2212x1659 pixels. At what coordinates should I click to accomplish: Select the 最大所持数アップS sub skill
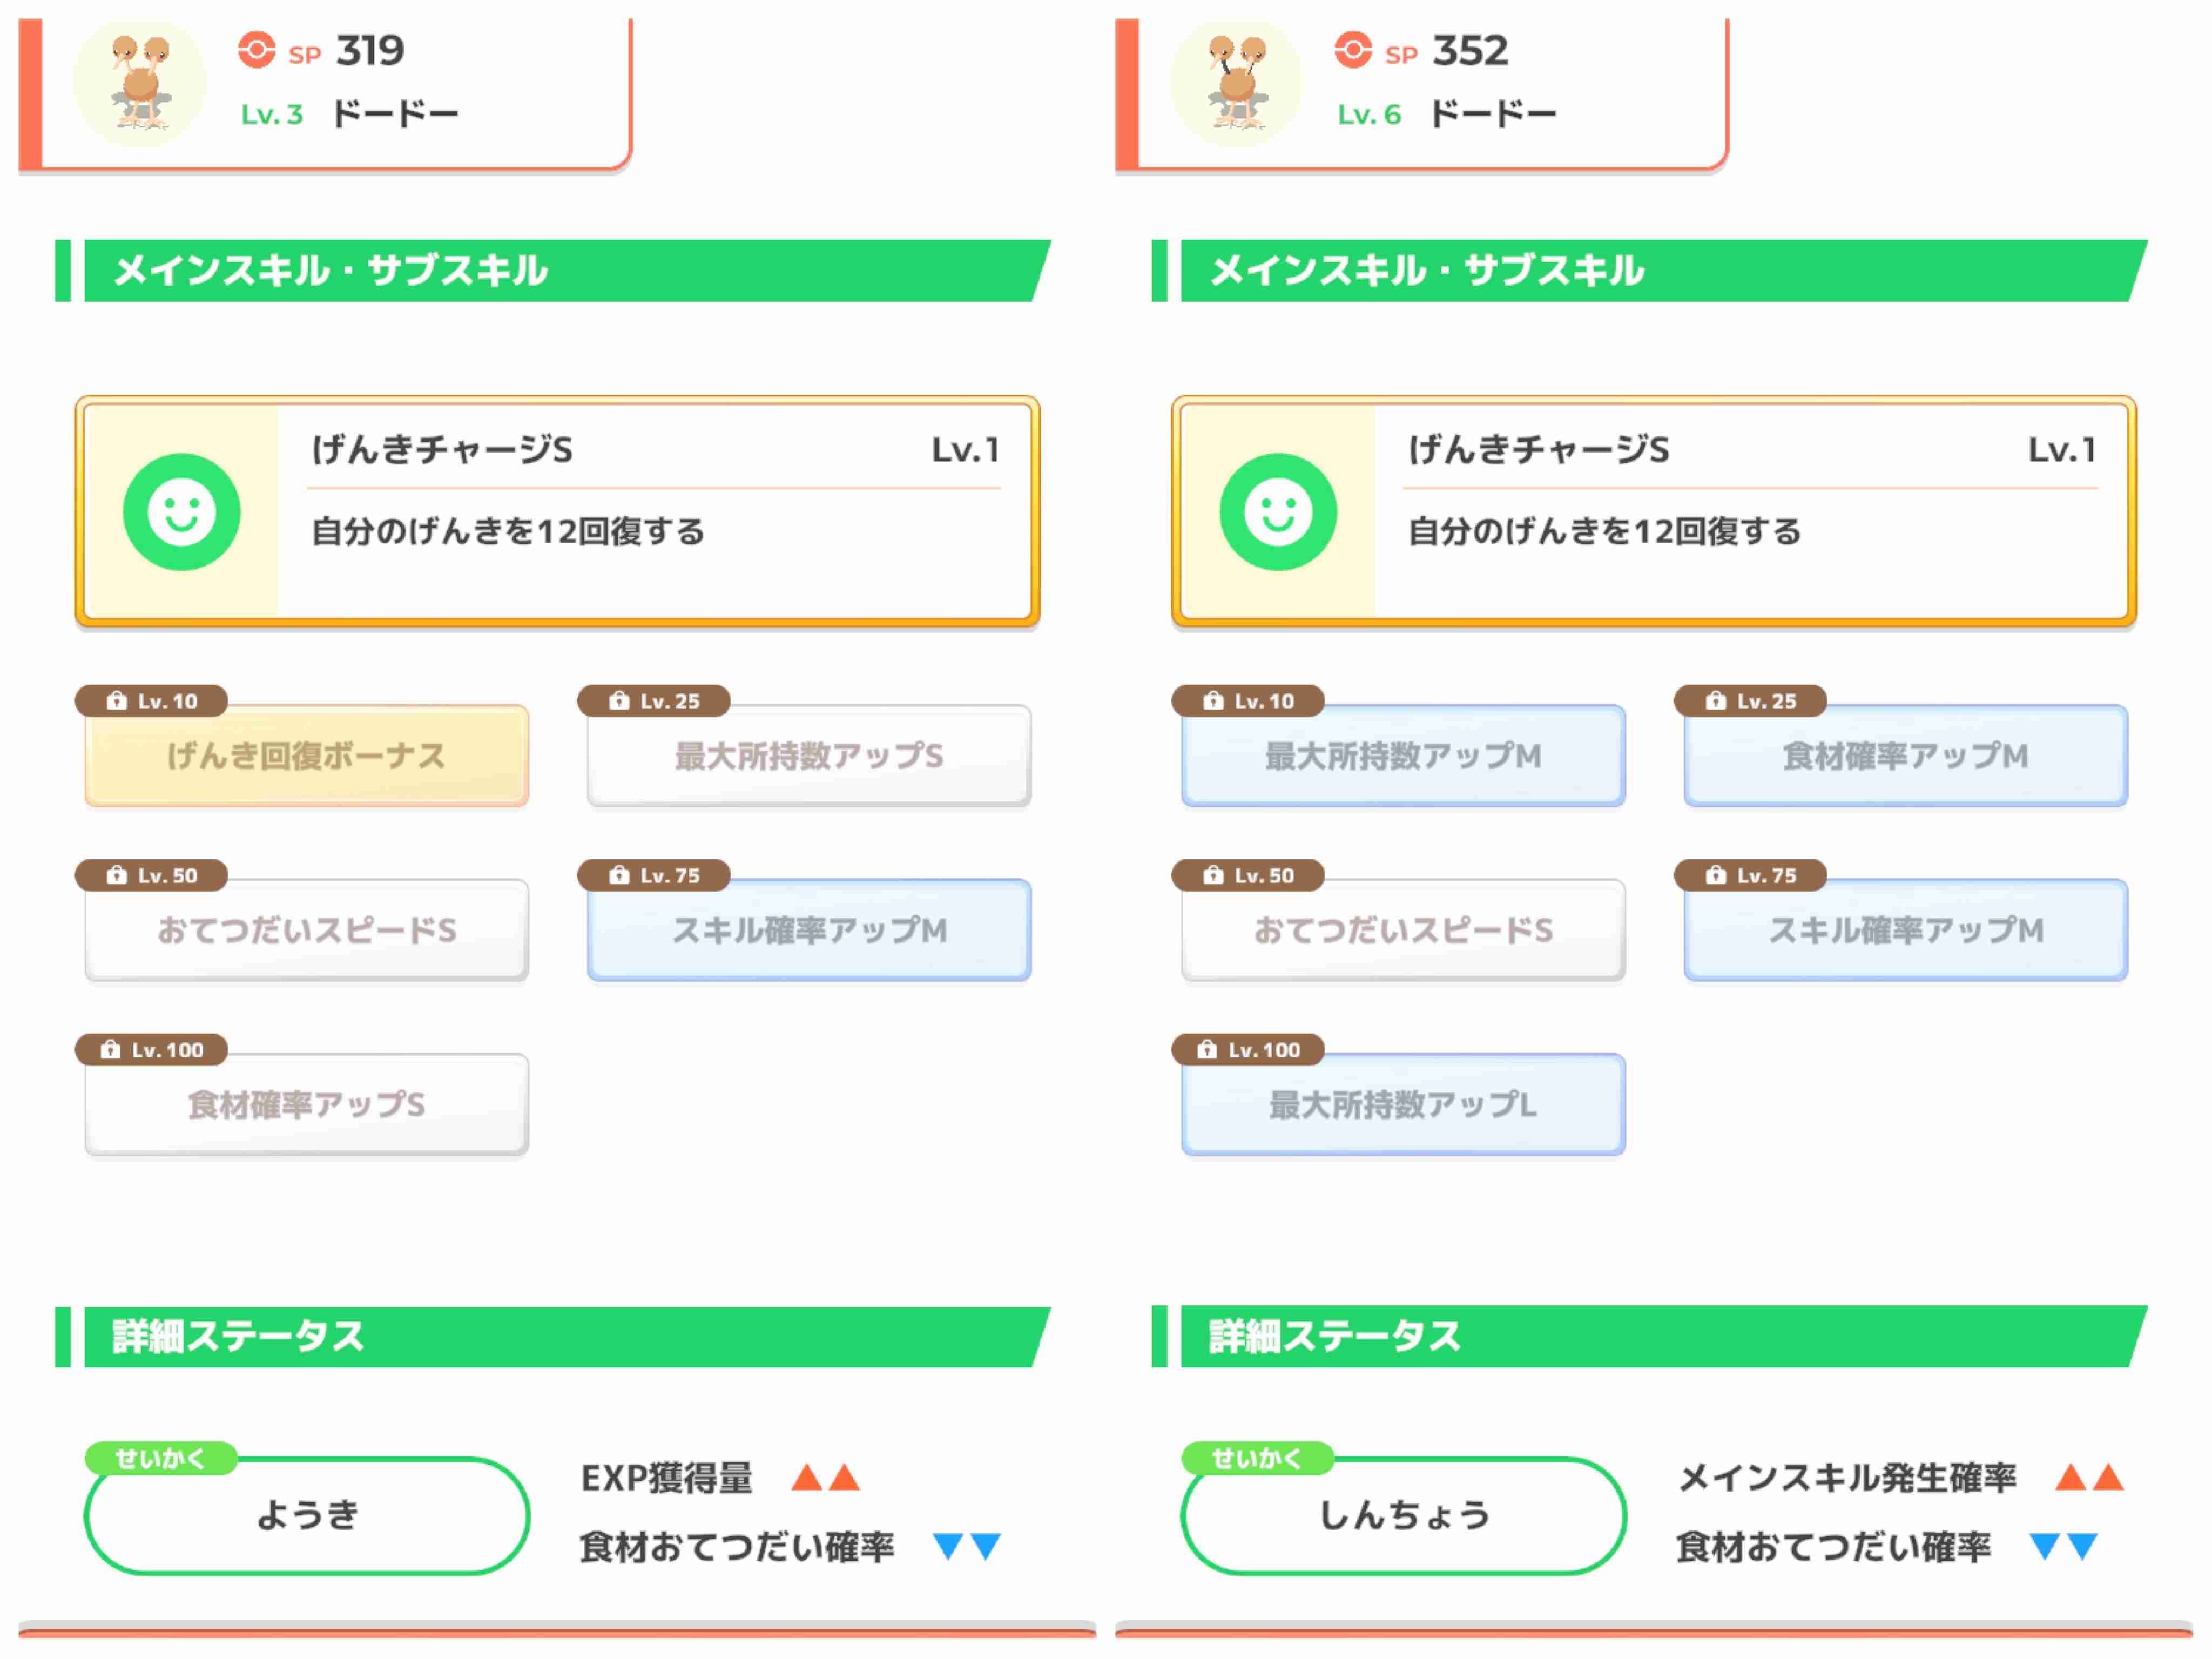coord(808,756)
